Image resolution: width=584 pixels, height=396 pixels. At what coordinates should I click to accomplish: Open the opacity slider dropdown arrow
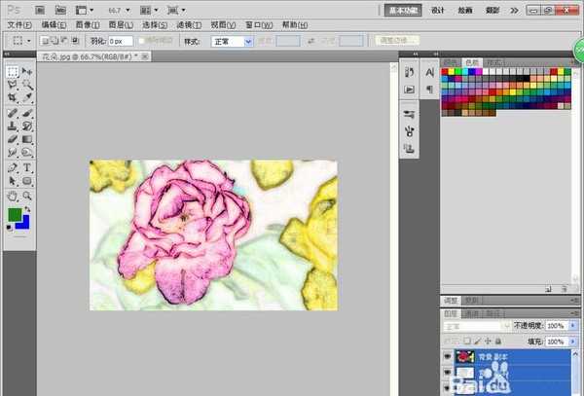click(x=572, y=325)
